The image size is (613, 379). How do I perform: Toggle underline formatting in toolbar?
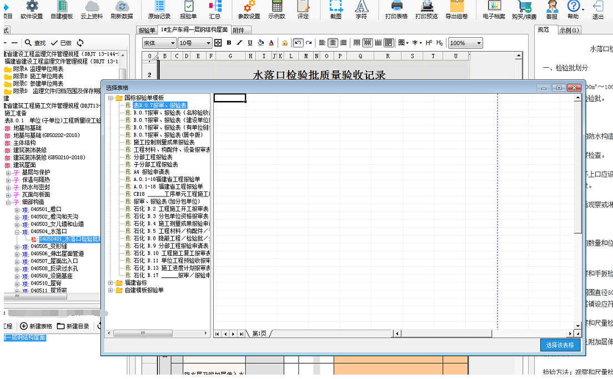(x=250, y=43)
